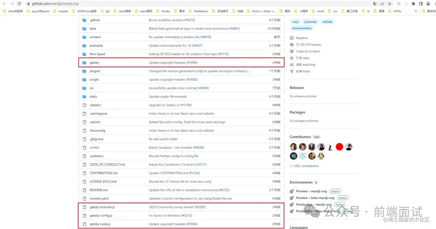Click the folder icon of the beta directory
436x229 pixels.
[x=84, y=28]
